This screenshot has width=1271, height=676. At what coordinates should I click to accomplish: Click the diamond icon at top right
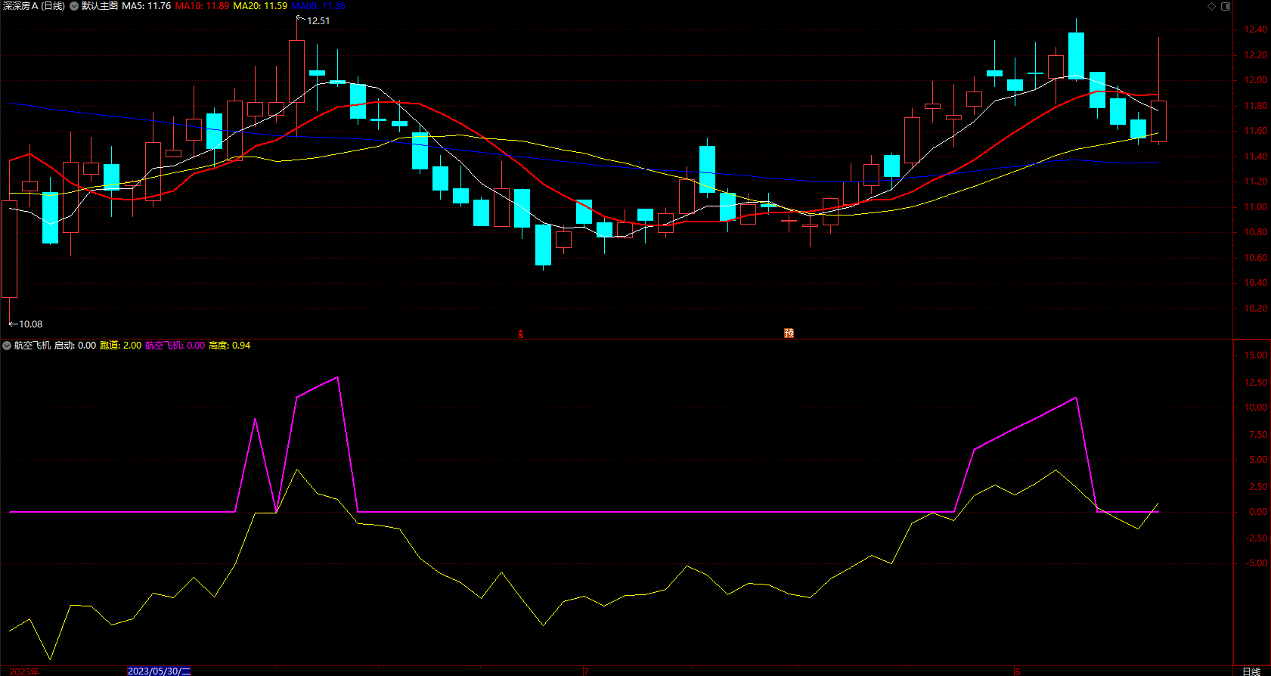click(x=1211, y=6)
